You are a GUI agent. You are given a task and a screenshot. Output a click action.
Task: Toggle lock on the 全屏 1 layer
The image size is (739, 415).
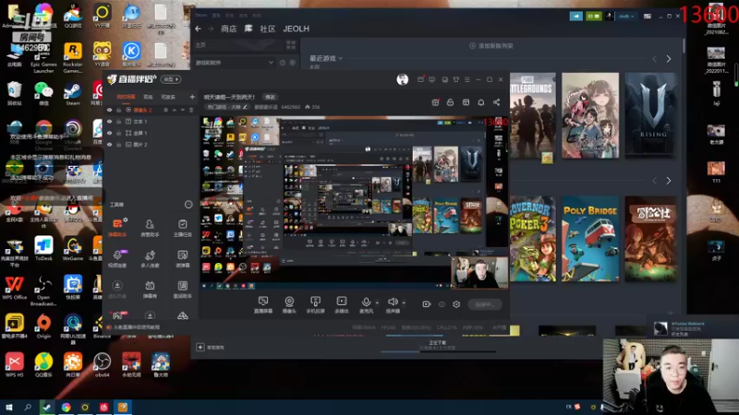119,133
